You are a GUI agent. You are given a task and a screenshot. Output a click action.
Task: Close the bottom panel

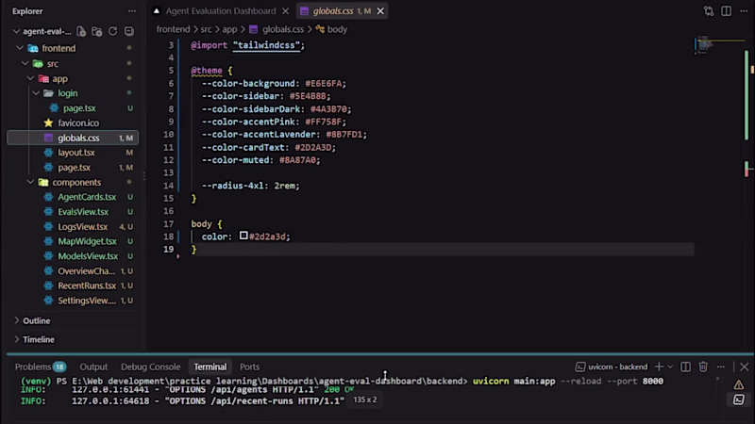pyautogui.click(x=744, y=367)
